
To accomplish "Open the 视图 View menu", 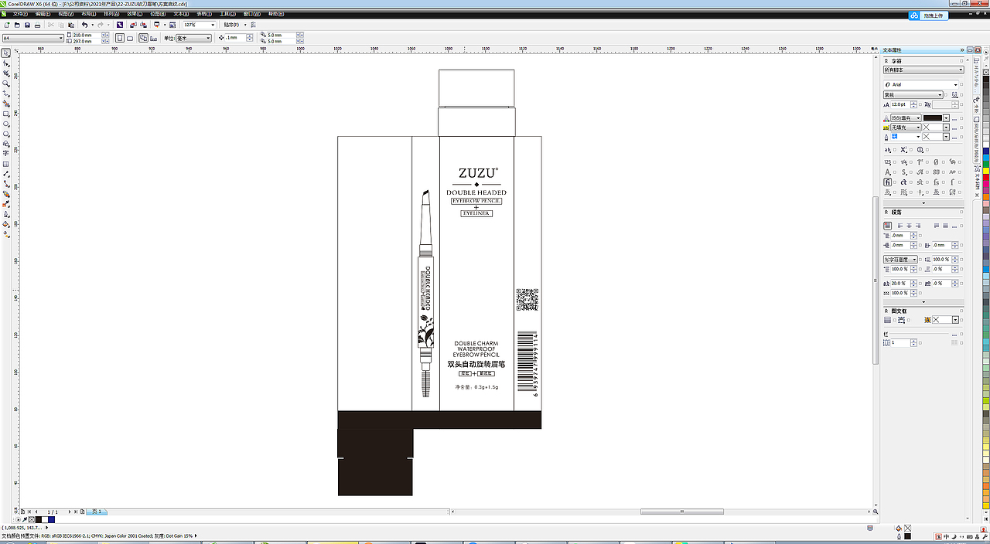I will [66, 14].
